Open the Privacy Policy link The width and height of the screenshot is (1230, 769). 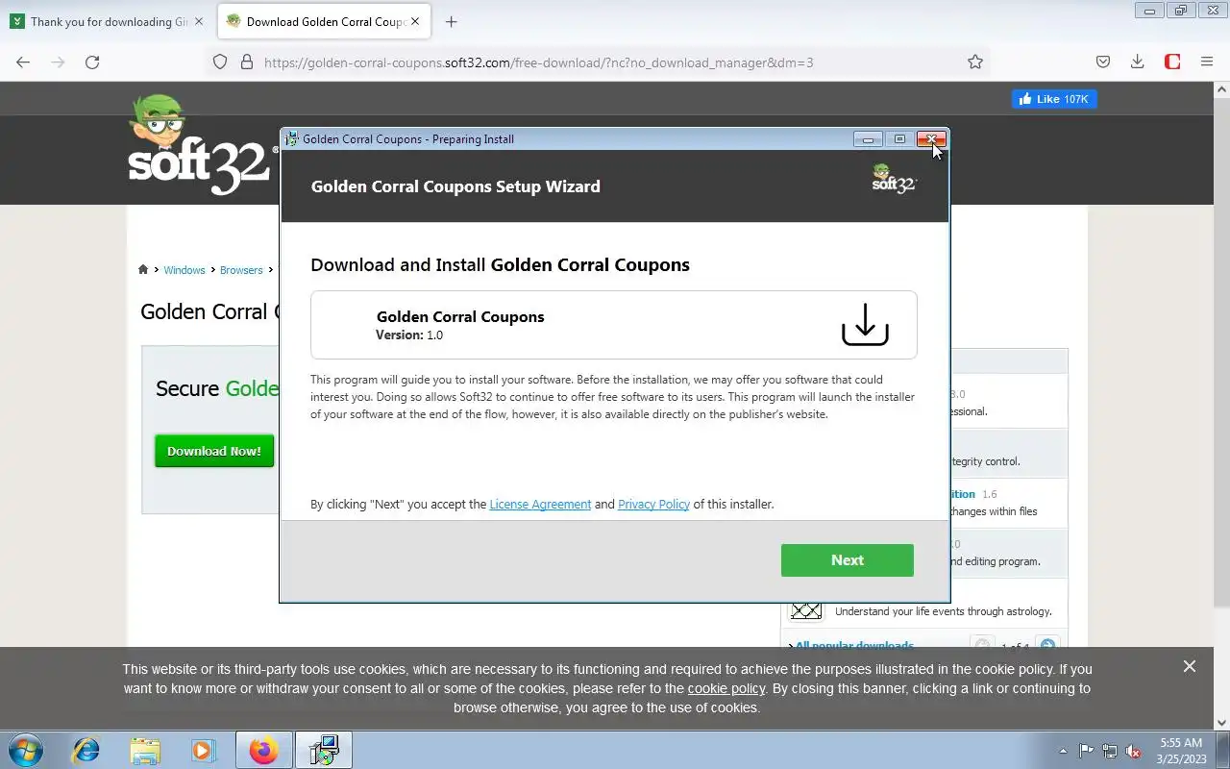[653, 504]
